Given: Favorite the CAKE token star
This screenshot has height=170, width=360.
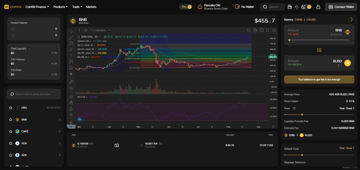Looking at the screenshot, I should [11, 131].
